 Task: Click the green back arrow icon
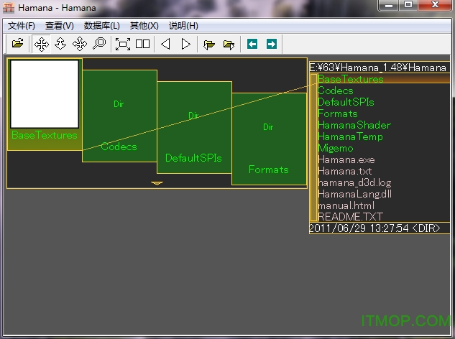point(252,44)
